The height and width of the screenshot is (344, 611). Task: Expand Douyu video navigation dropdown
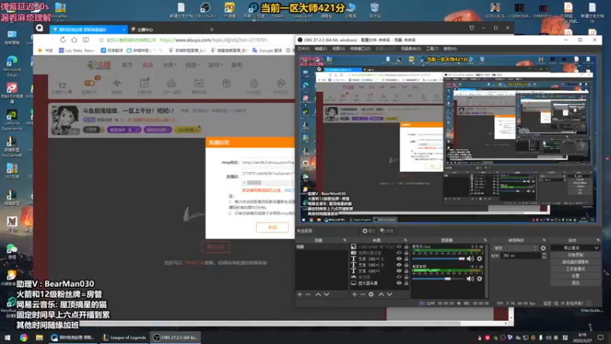[192, 65]
